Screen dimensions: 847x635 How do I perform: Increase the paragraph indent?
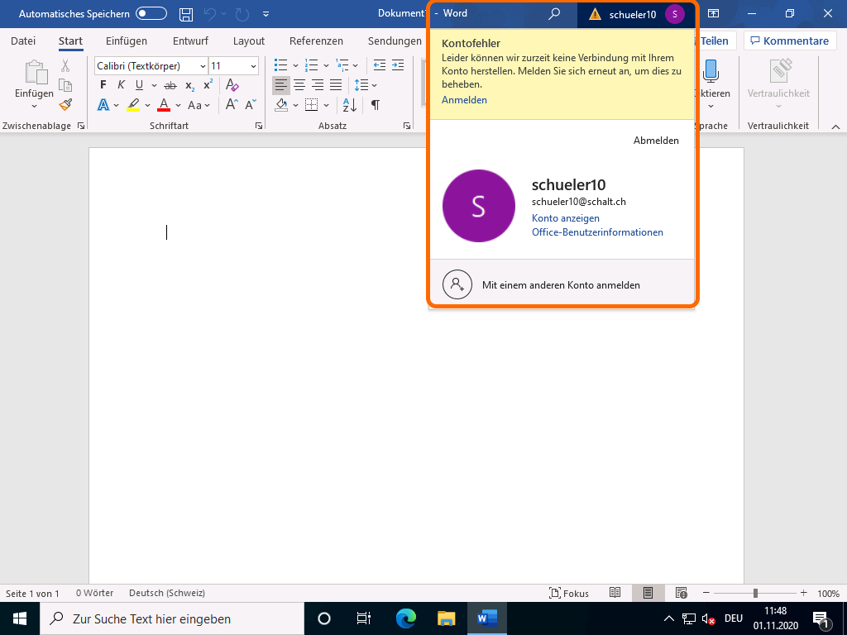pos(398,65)
